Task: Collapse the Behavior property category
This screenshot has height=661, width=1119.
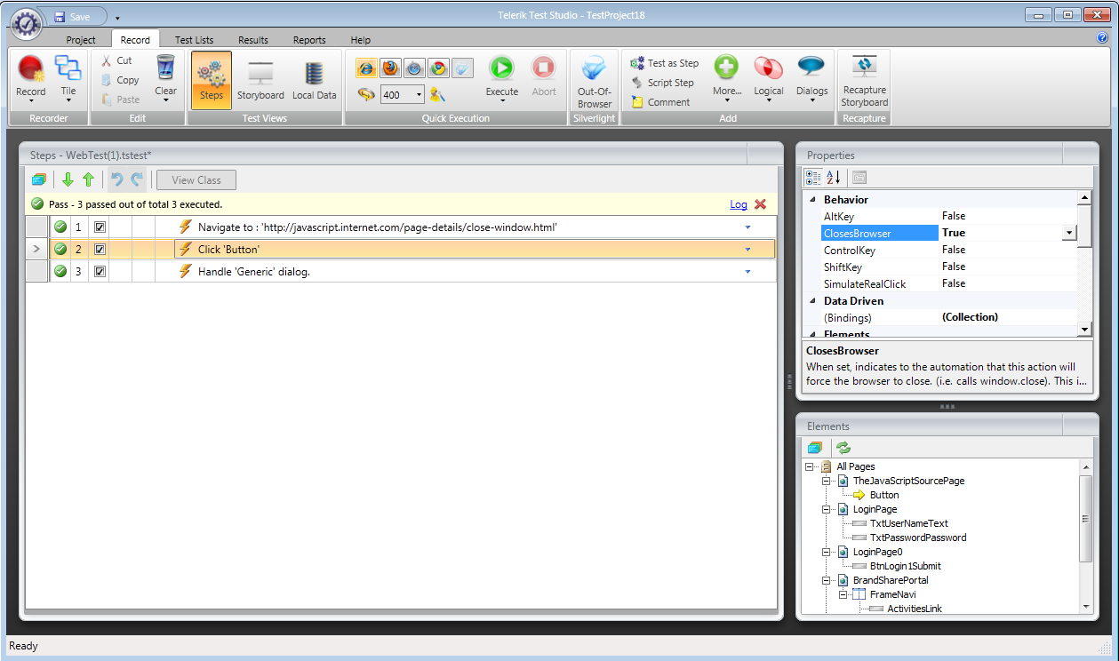Action: (x=812, y=200)
